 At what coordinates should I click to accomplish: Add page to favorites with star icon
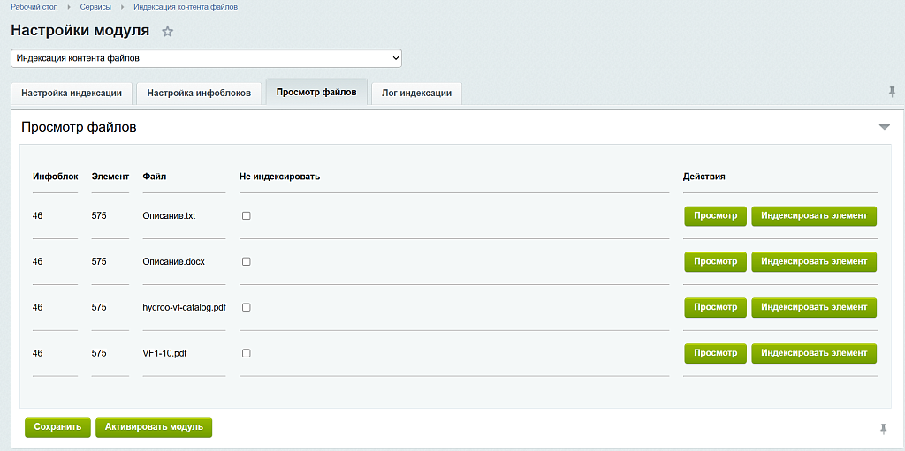[168, 32]
